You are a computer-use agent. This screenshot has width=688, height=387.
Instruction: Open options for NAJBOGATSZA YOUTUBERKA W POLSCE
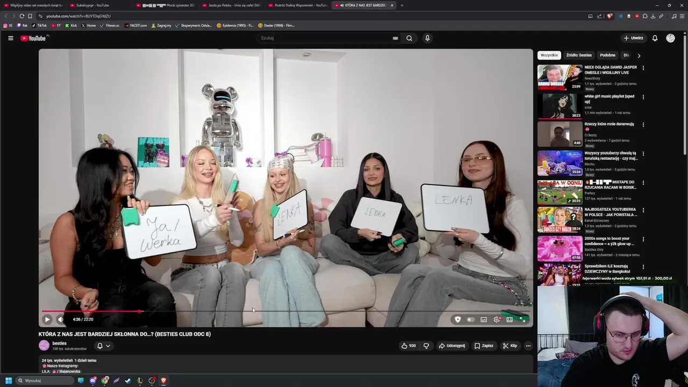643,210
